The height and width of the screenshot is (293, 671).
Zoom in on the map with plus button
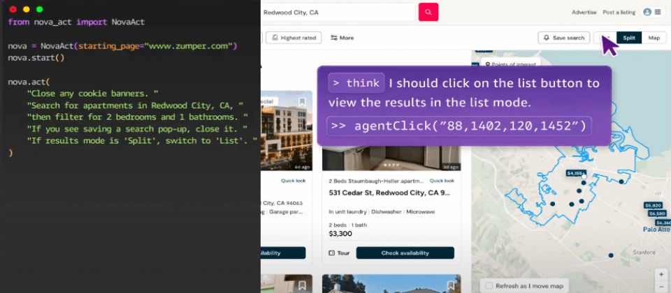[661, 275]
